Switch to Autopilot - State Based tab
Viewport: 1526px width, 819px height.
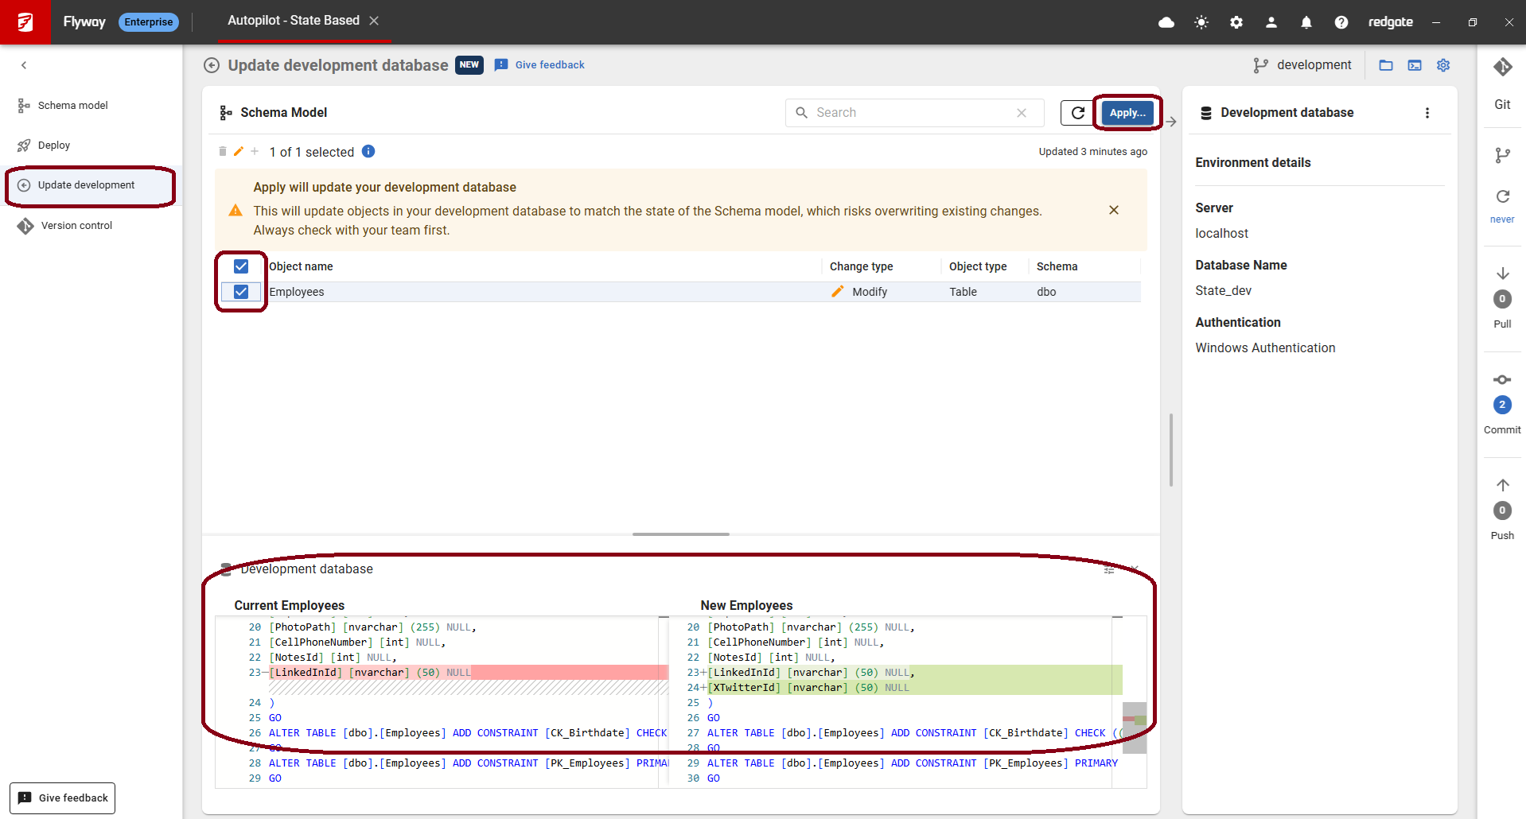click(293, 21)
